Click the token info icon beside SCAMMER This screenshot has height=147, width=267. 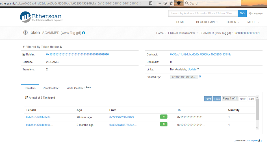83,33
